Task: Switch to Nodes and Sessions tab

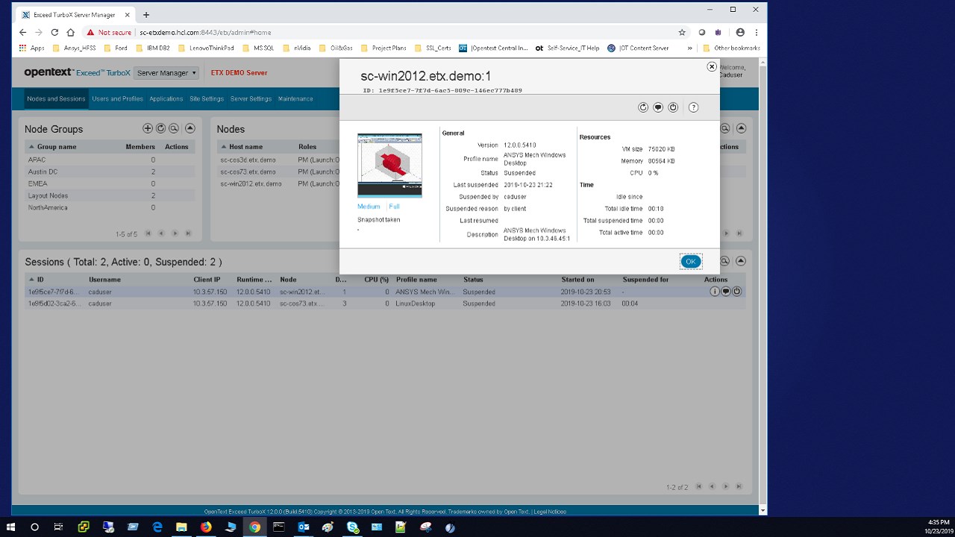Action: (56, 98)
